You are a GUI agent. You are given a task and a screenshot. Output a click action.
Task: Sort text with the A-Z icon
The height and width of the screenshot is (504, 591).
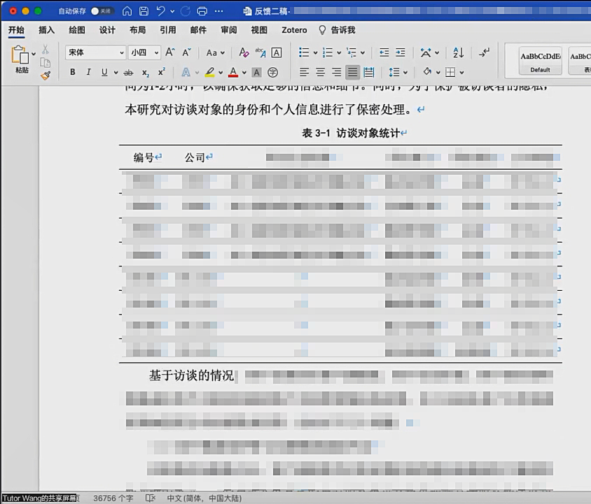(x=459, y=52)
